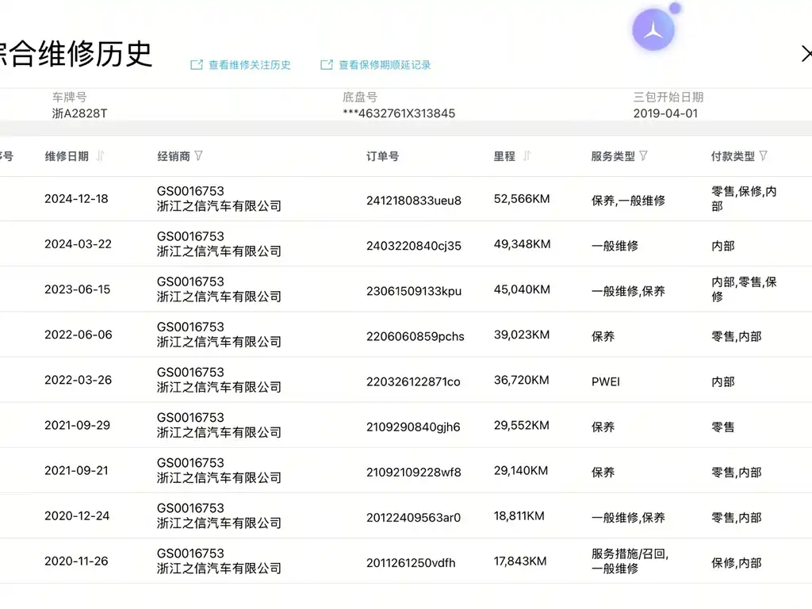
Task: Open the 查看保修期顺延记录 link
Action: coord(385,65)
